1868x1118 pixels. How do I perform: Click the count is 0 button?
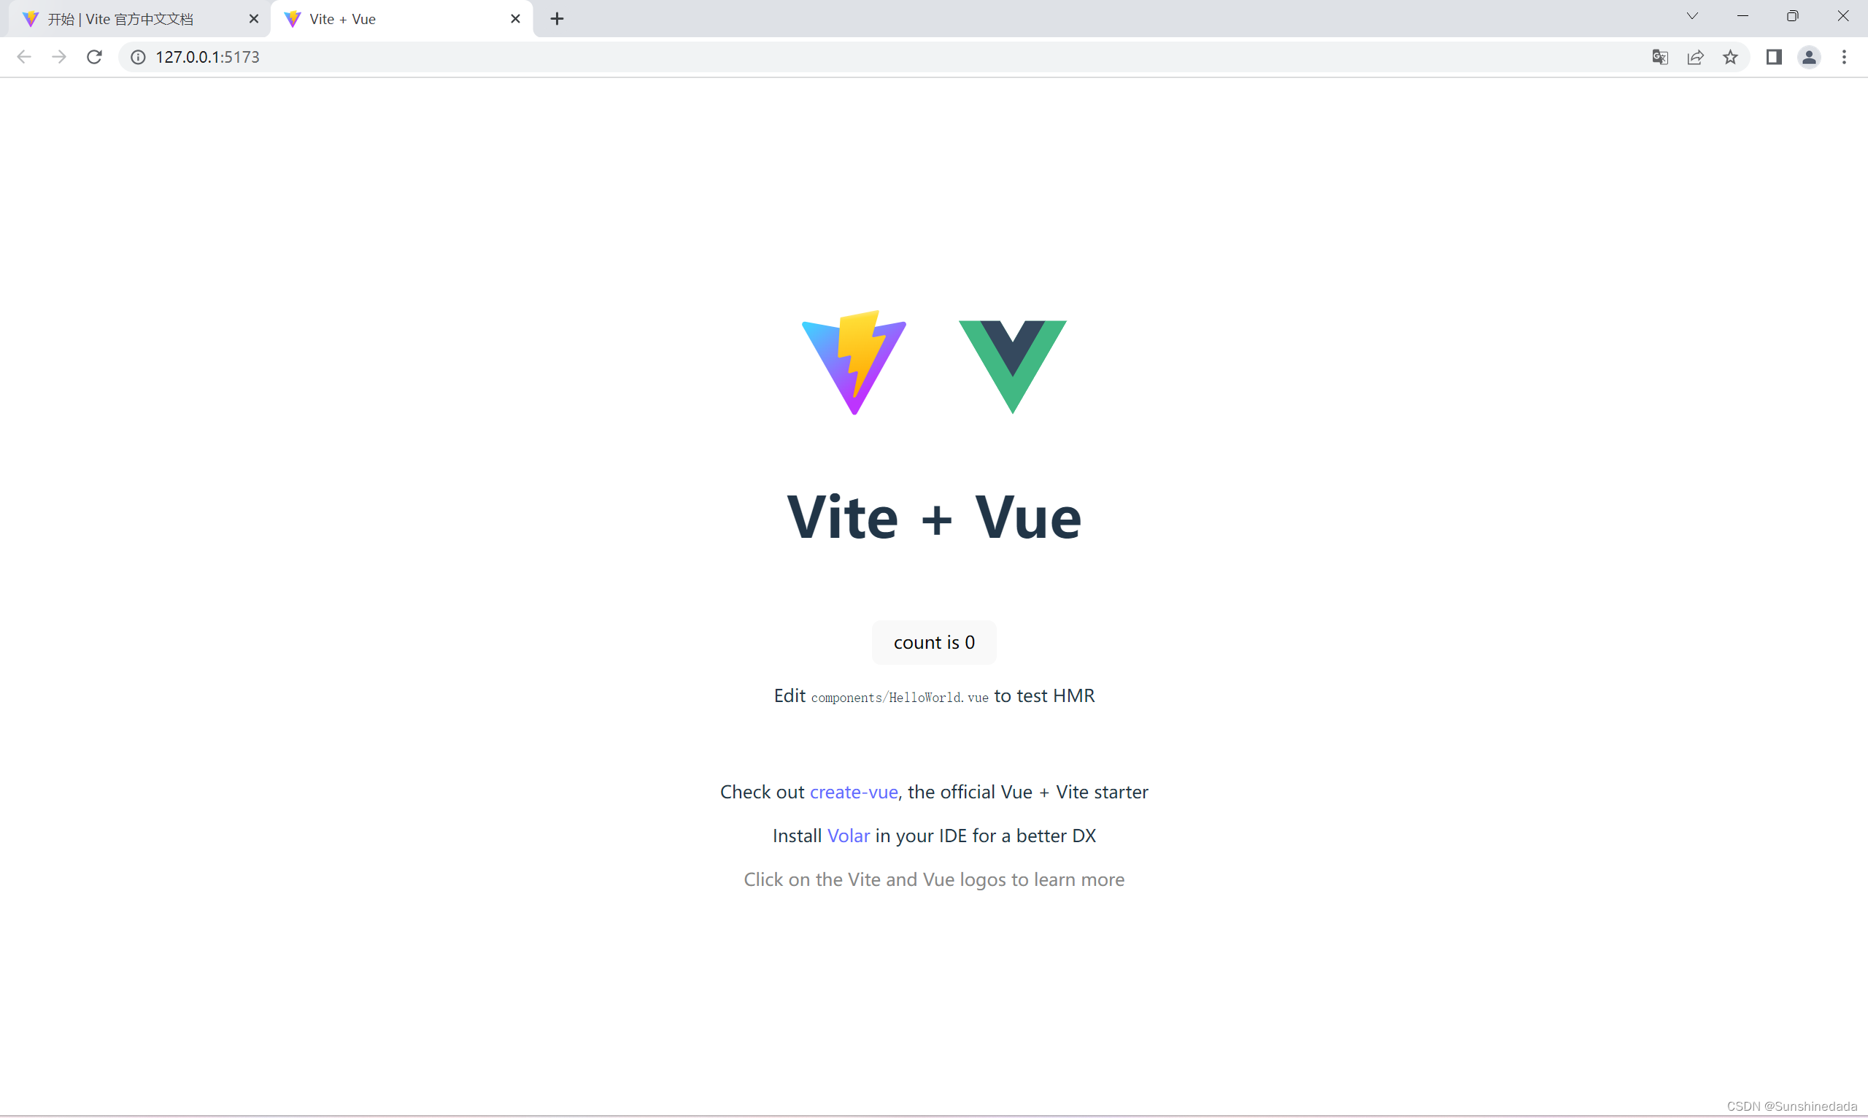[934, 643]
